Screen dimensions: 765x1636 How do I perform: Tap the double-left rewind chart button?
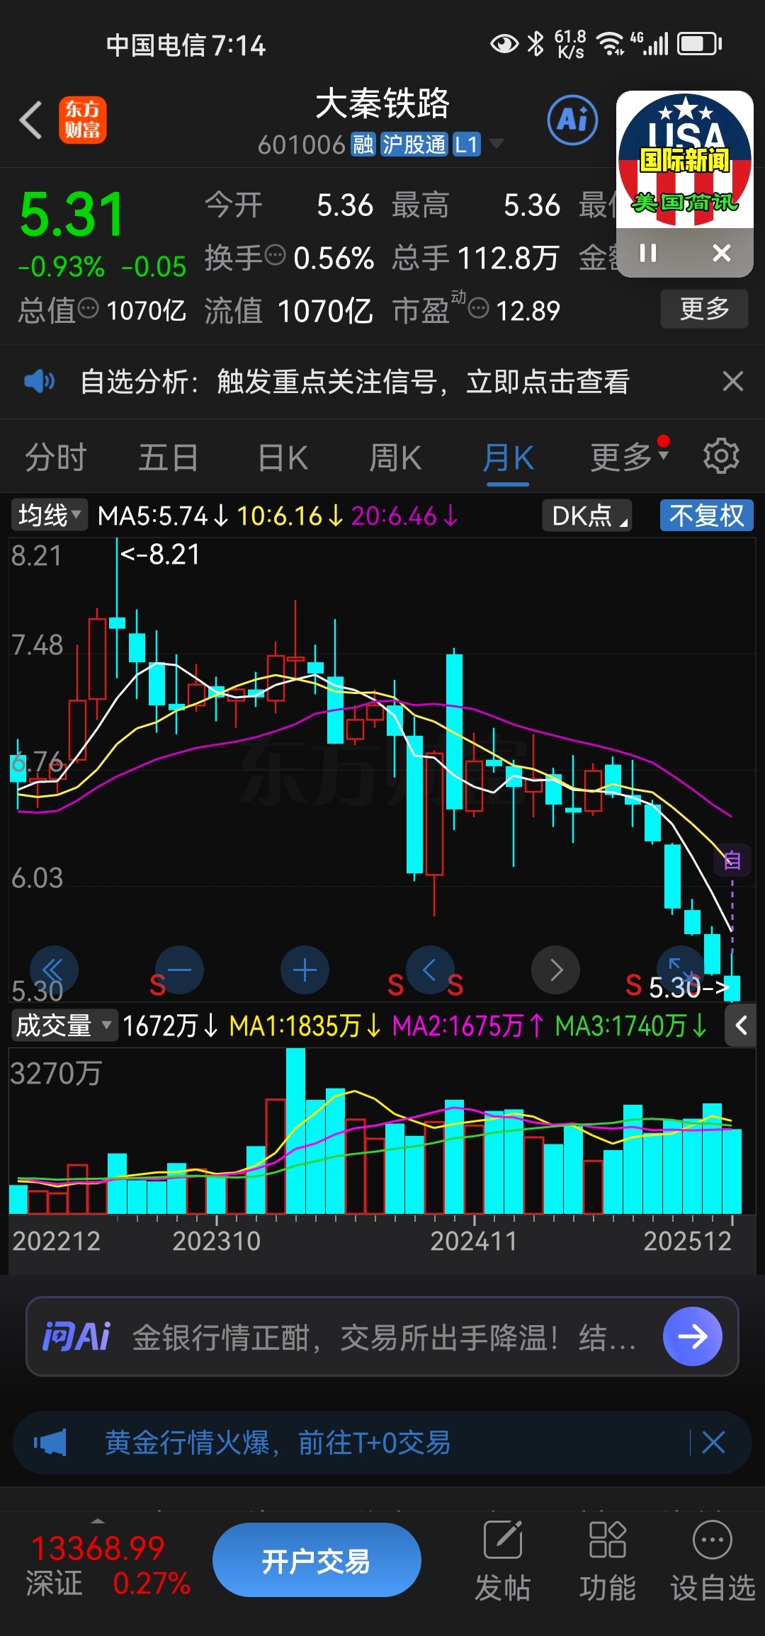coord(54,970)
